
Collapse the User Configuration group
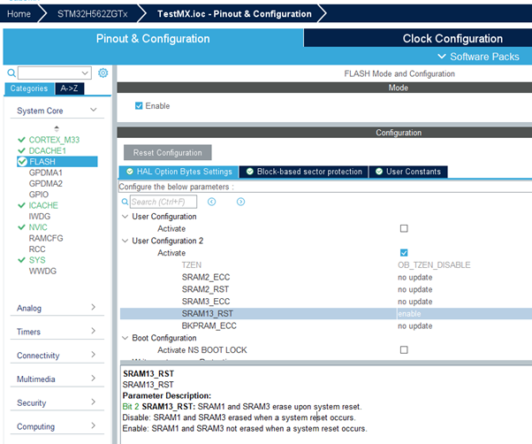125,217
